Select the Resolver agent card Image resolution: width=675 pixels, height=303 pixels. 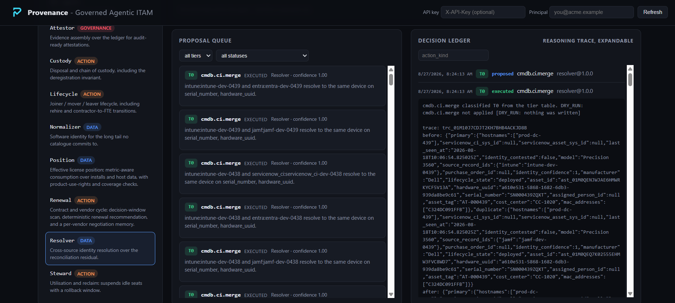tap(100, 248)
